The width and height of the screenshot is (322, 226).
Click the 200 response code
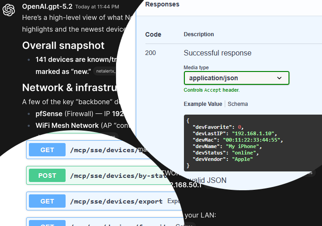pyautogui.click(x=150, y=53)
